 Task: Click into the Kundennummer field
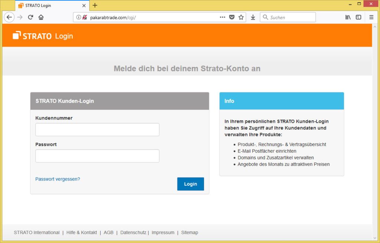tap(98, 130)
